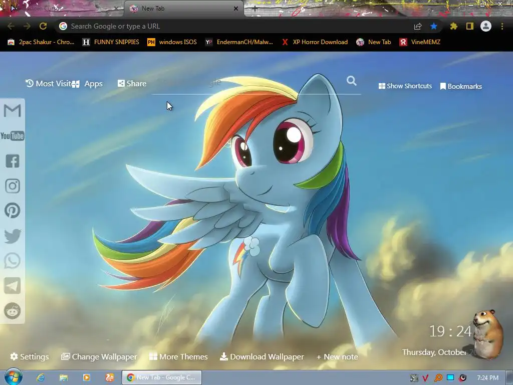Open a new browser tab
Screen dimensions: 513x385
coord(255,9)
